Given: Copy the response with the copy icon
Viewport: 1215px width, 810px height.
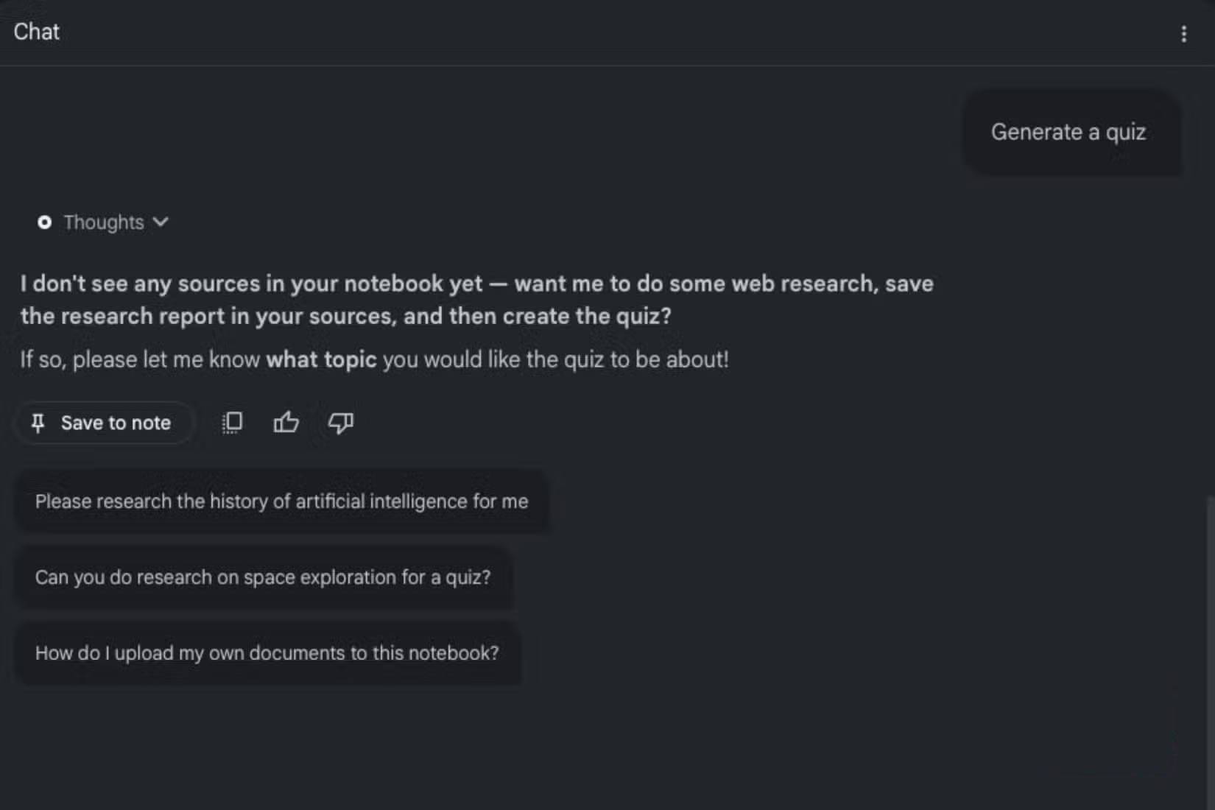Looking at the screenshot, I should 232,423.
